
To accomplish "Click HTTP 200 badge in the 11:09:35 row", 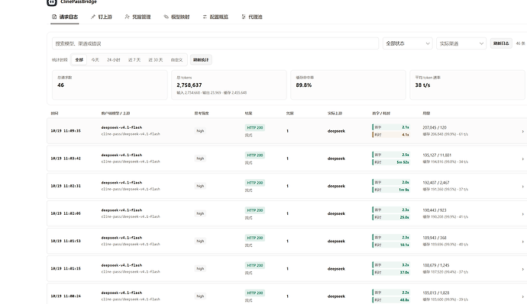I will [255, 128].
